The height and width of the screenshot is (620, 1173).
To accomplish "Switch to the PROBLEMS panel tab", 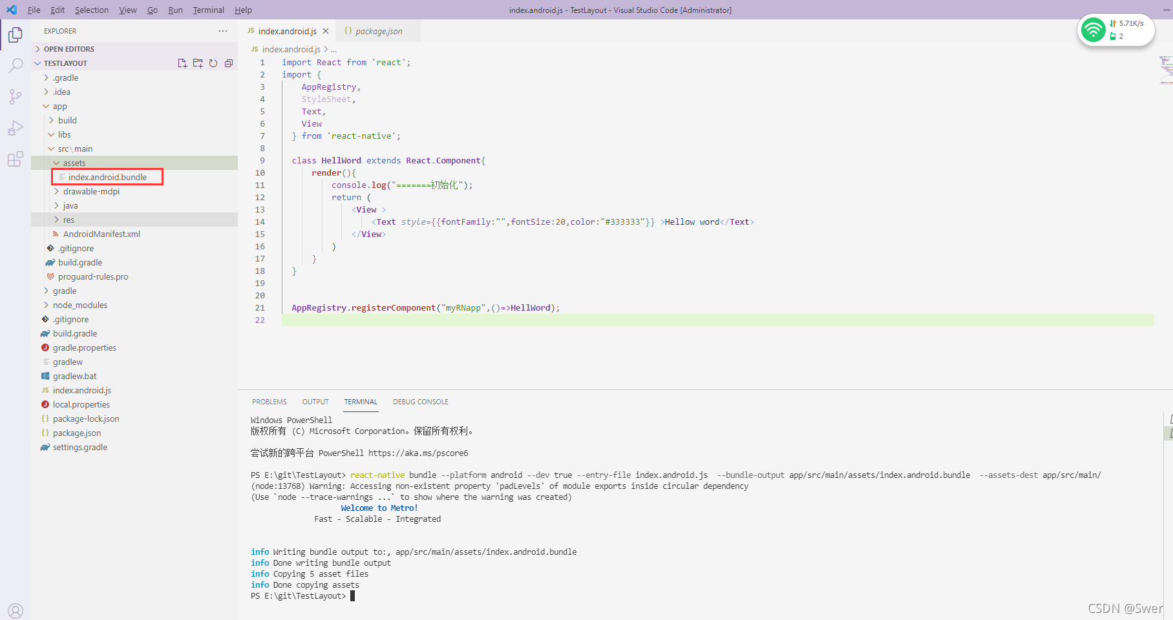I will pyautogui.click(x=269, y=402).
